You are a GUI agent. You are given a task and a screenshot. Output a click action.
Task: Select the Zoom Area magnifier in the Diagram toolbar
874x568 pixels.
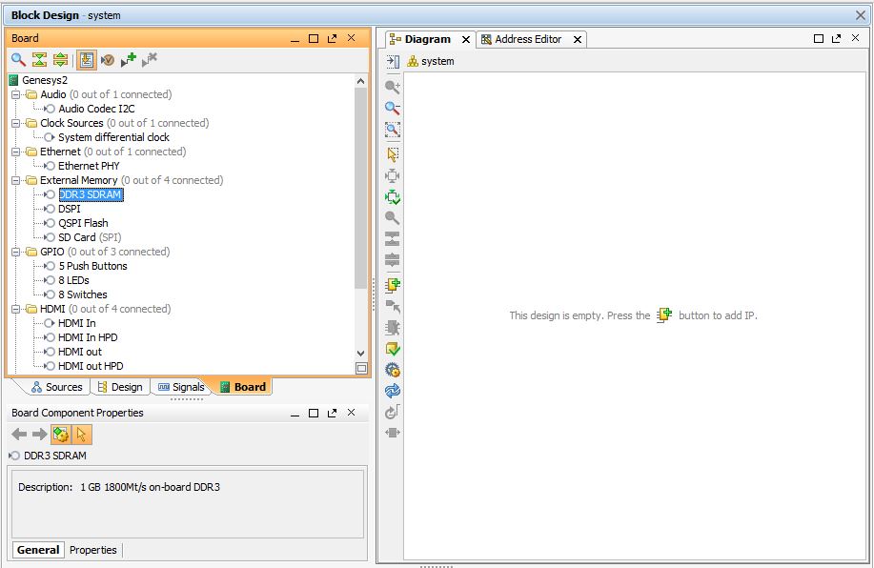pyautogui.click(x=393, y=130)
